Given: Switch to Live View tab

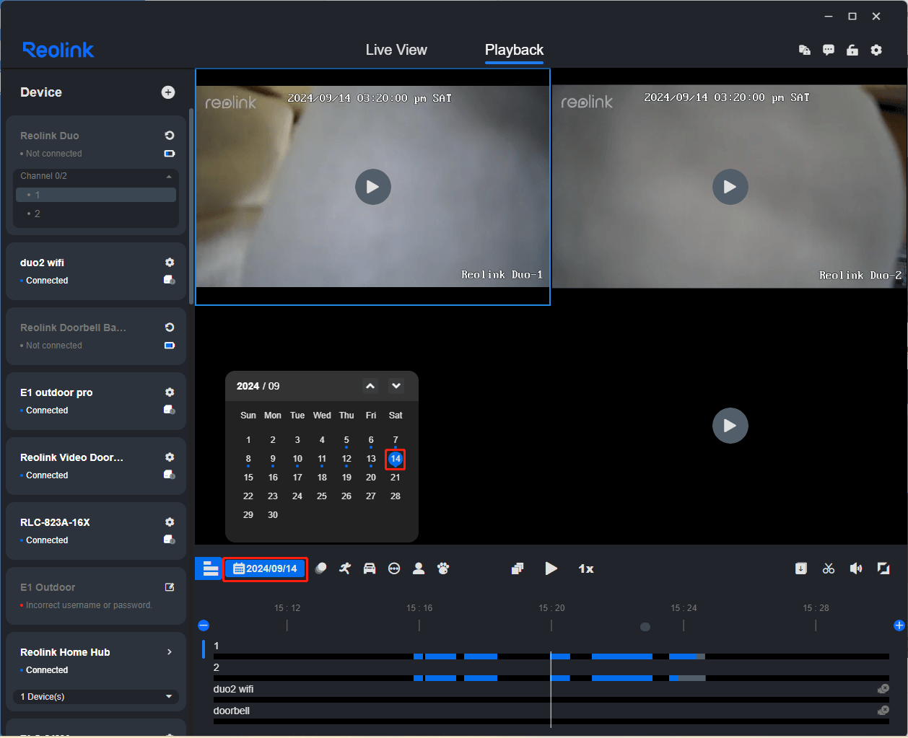Looking at the screenshot, I should tap(396, 50).
